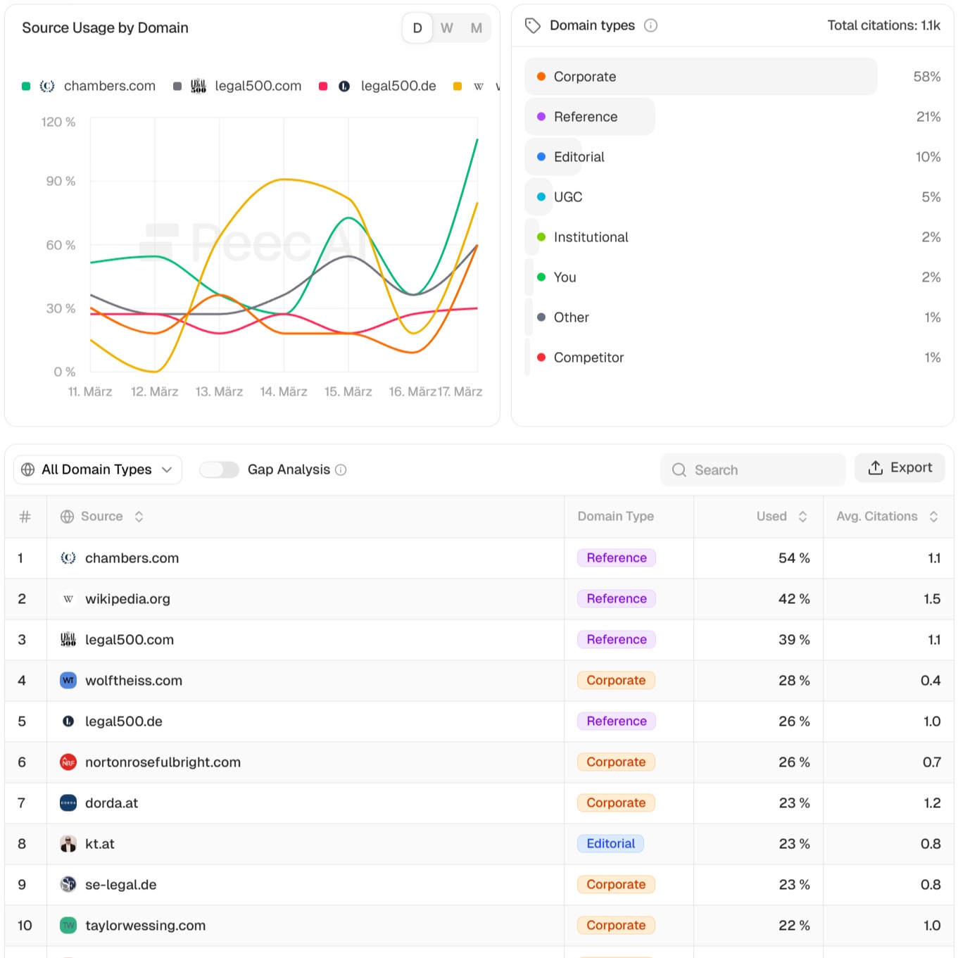Click the info icon next to Gap Analysis

pos(341,469)
